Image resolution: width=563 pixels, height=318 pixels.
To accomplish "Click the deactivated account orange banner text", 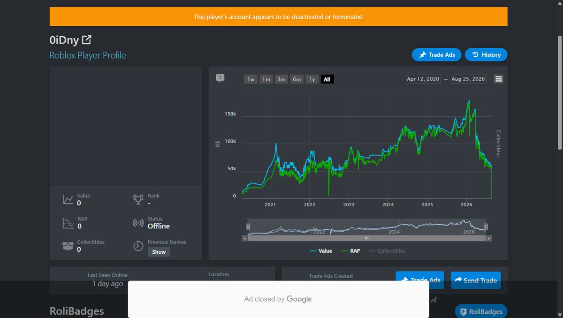I will (278, 17).
